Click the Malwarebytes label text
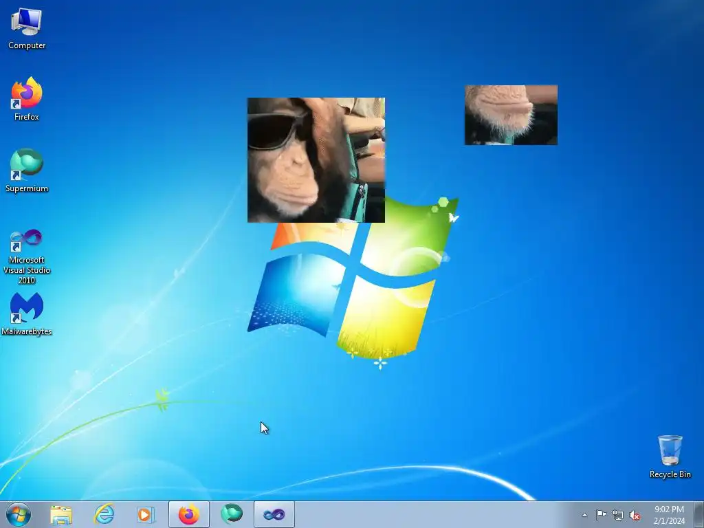 coord(27,331)
